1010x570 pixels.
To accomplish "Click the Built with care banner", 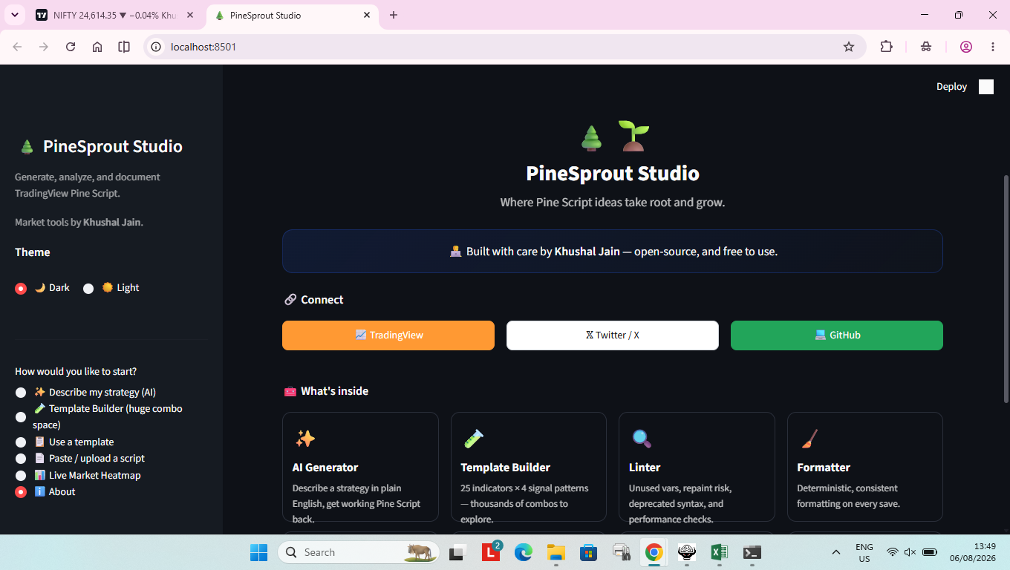I will (x=613, y=252).
